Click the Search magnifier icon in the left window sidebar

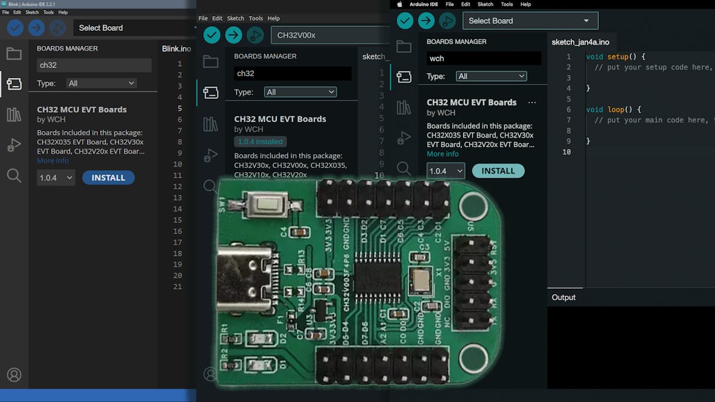coord(14,175)
